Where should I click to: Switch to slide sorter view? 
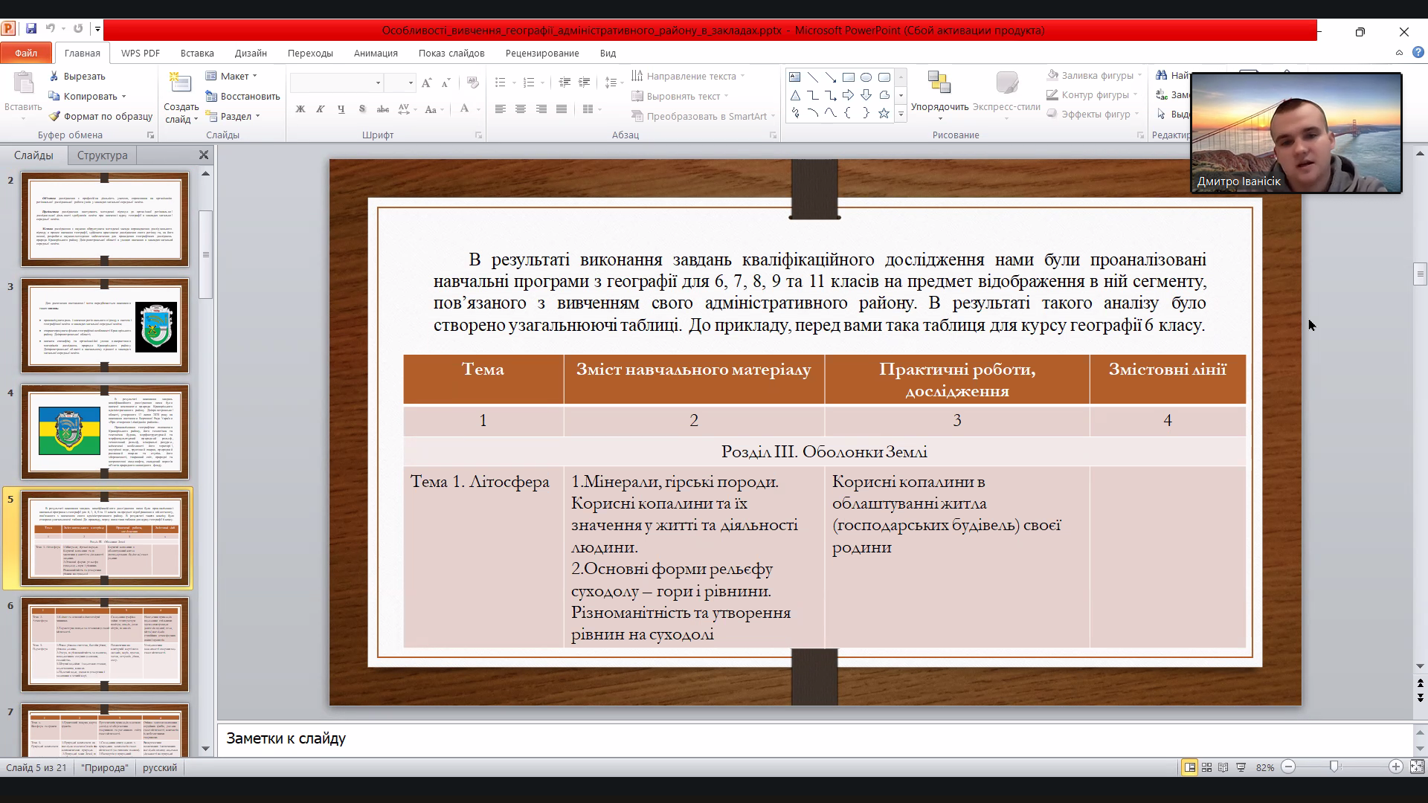tap(1206, 767)
